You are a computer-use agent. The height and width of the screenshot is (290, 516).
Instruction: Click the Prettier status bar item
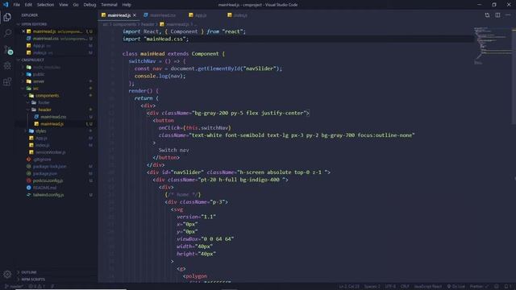(479, 287)
